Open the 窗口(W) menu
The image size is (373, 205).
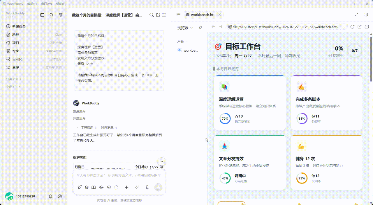point(46,4)
